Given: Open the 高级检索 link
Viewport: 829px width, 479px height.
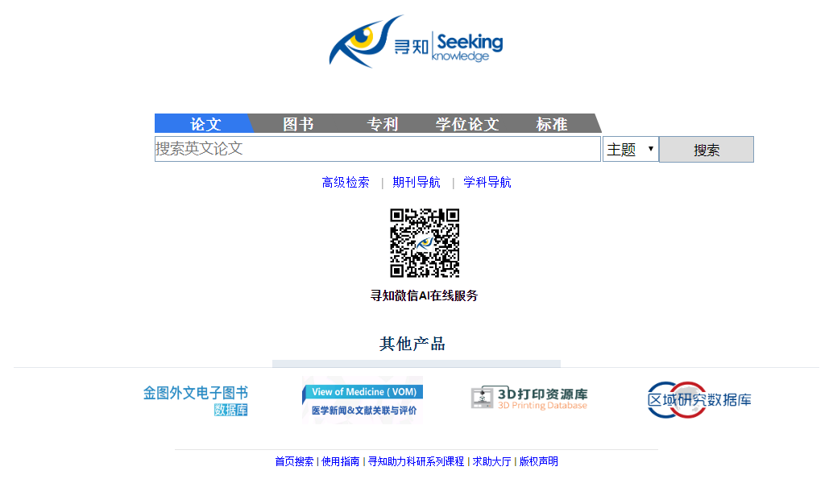Looking at the screenshot, I should (x=346, y=182).
